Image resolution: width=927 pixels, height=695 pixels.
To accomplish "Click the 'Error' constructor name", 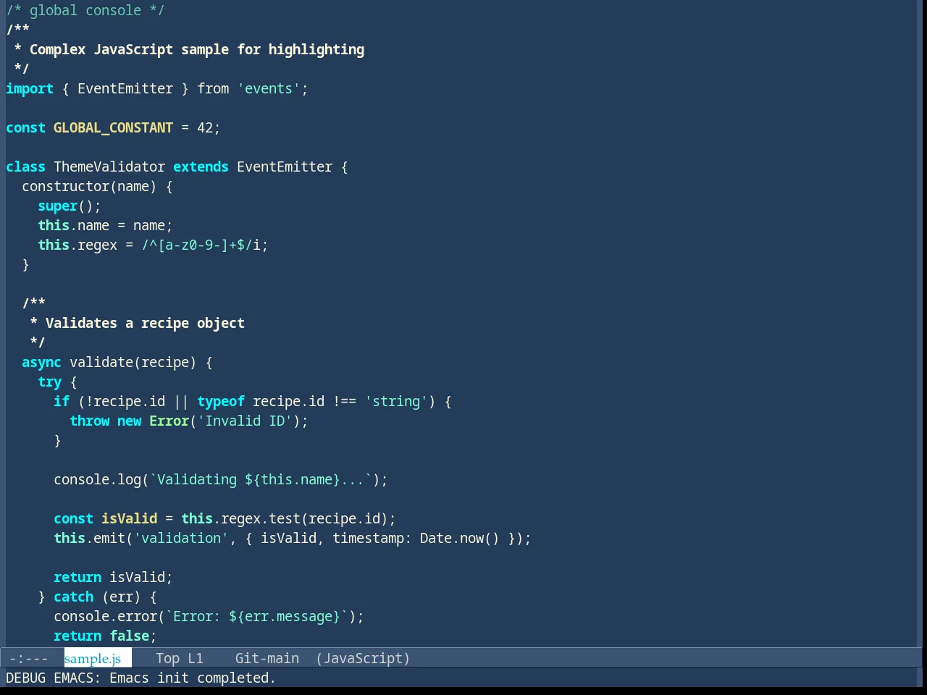I will [169, 421].
